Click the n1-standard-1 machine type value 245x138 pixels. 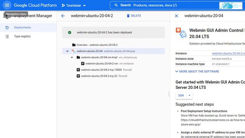pos(220,64)
